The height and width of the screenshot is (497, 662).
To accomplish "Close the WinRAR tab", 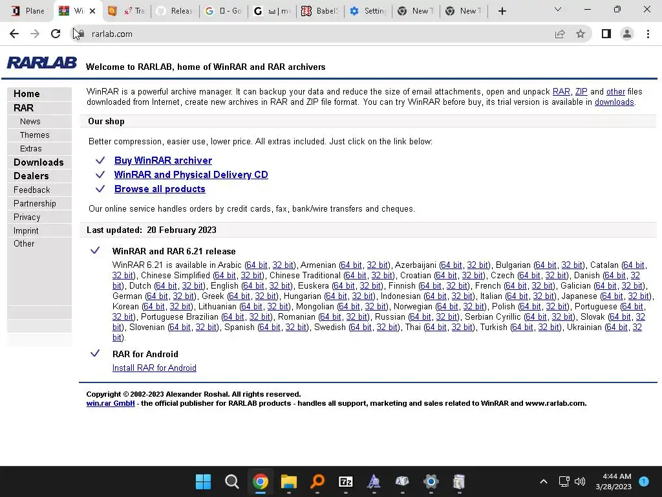I will pos(92,11).
